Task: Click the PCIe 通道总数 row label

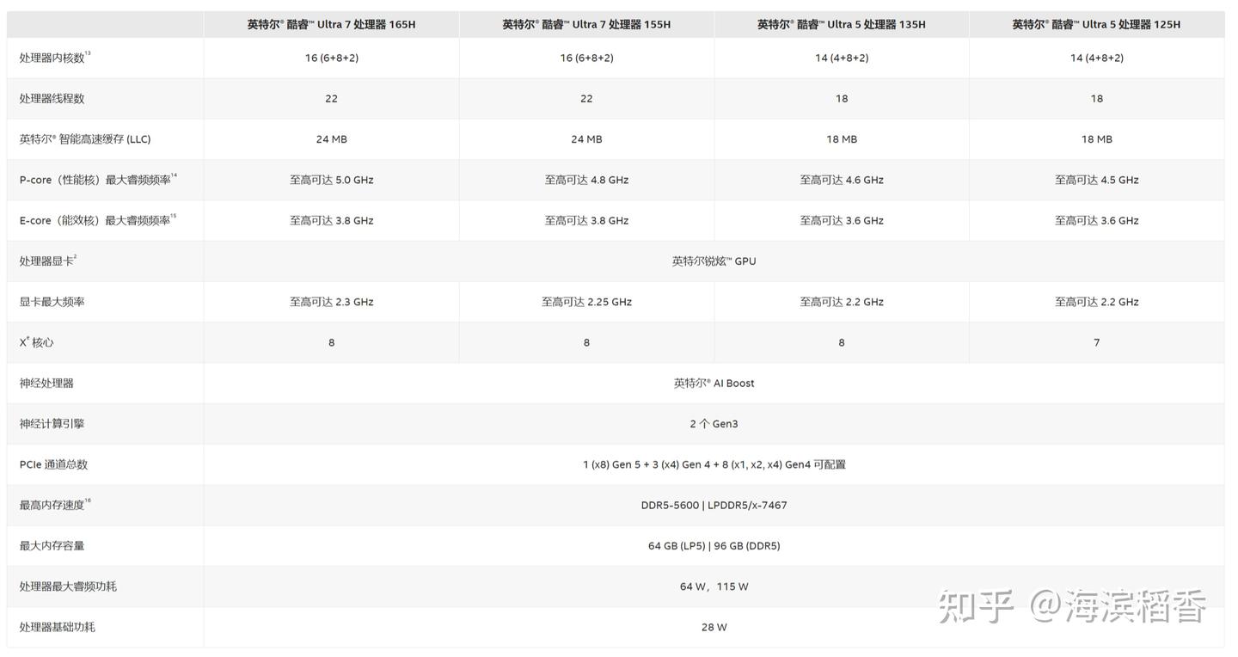Action: pos(53,464)
